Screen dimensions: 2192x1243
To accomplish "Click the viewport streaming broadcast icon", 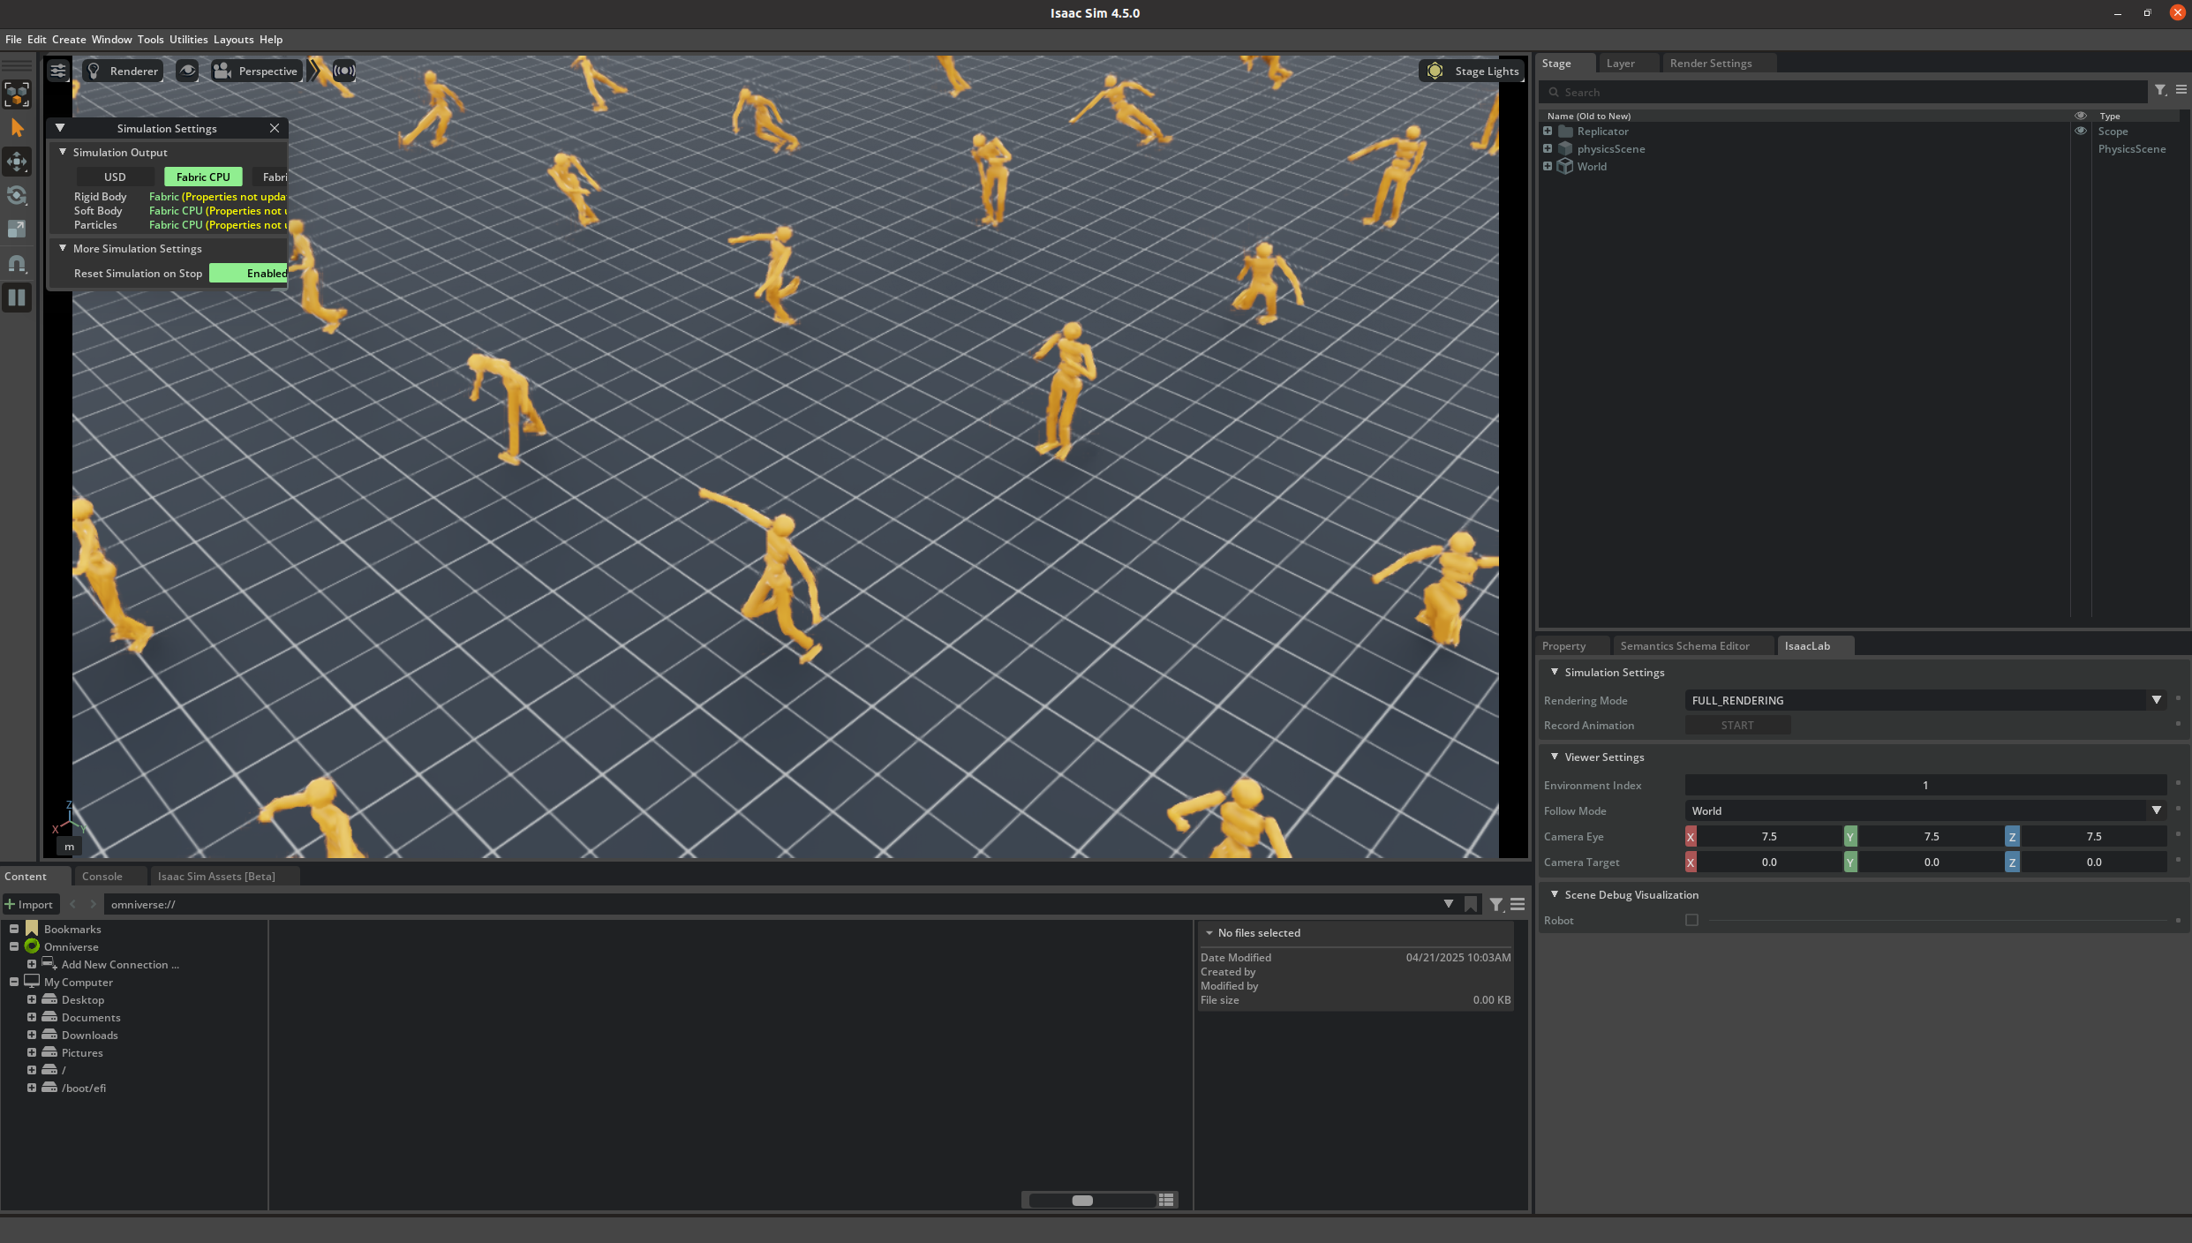I will point(344,71).
